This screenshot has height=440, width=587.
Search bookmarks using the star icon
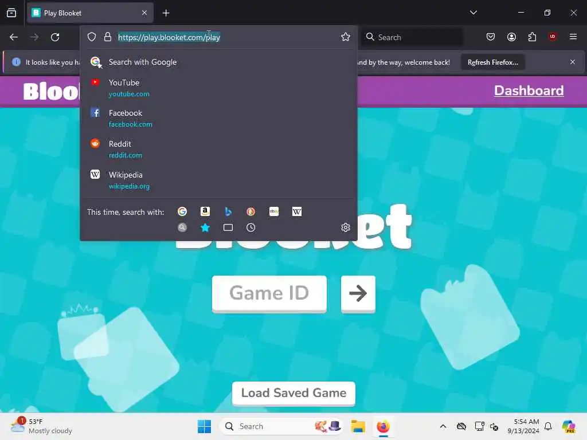tap(205, 227)
